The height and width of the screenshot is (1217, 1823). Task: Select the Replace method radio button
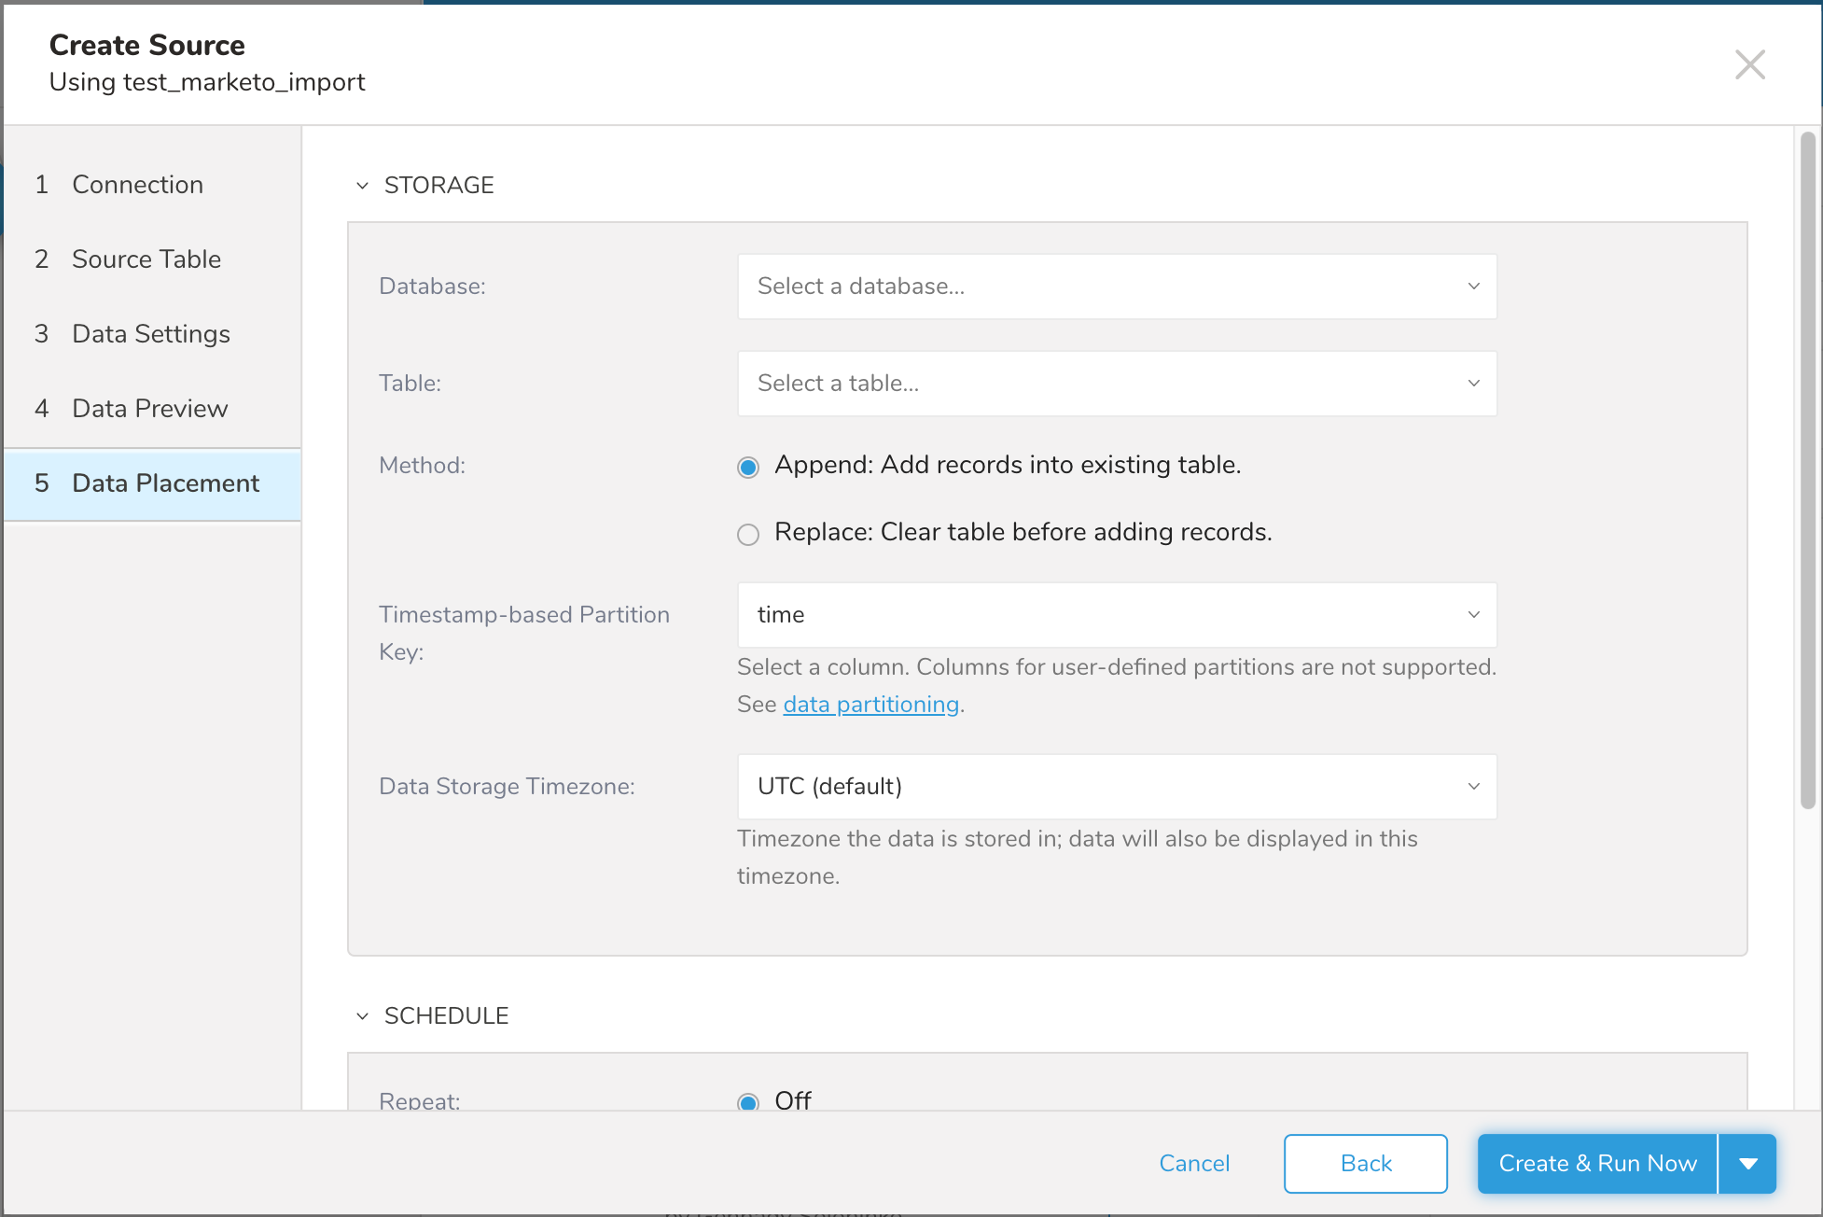click(x=748, y=534)
